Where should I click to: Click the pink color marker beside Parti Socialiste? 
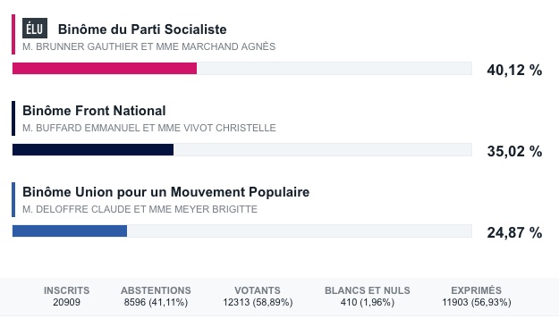(x=13, y=34)
